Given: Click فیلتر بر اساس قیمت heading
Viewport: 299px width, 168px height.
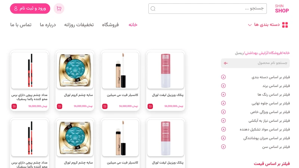Looking at the screenshot, I should pyautogui.click(x=272, y=164).
